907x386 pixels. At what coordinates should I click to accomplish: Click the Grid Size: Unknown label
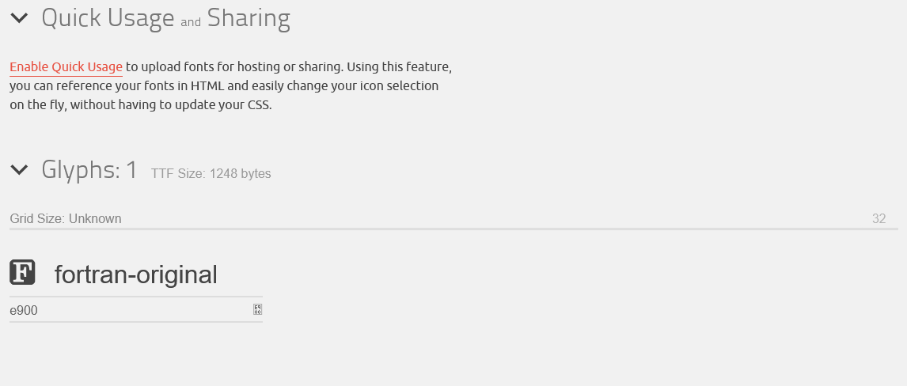coord(66,218)
